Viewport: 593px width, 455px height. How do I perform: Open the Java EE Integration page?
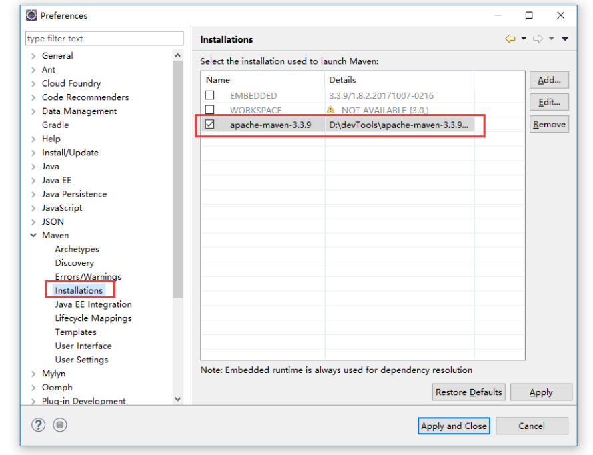click(93, 304)
